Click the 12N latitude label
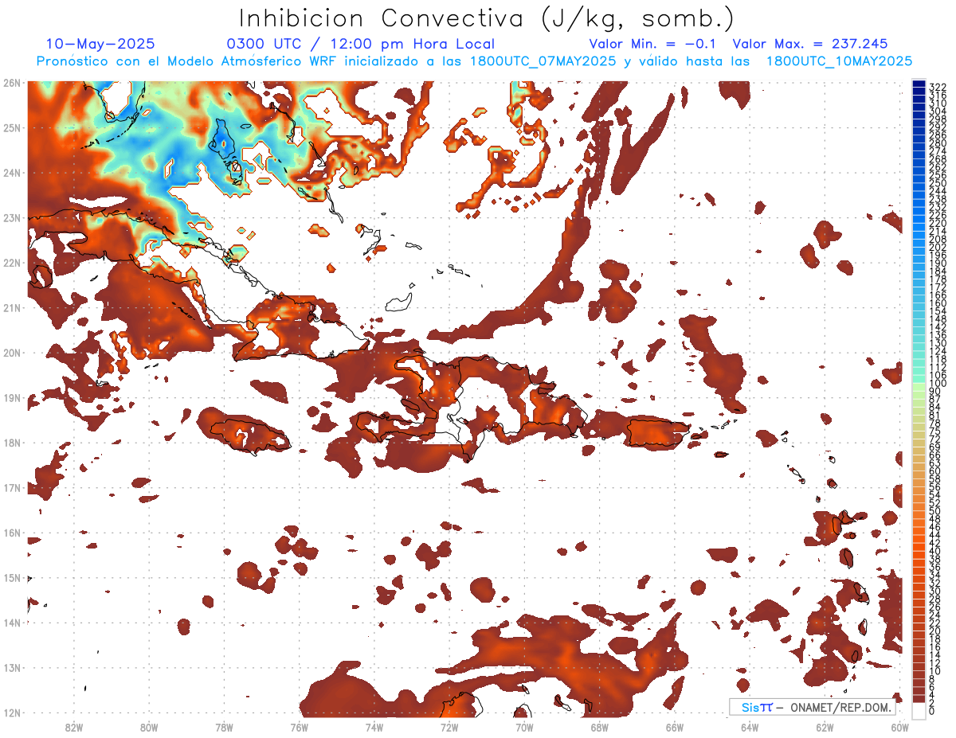Viewport: 956px width, 738px height. point(11,713)
